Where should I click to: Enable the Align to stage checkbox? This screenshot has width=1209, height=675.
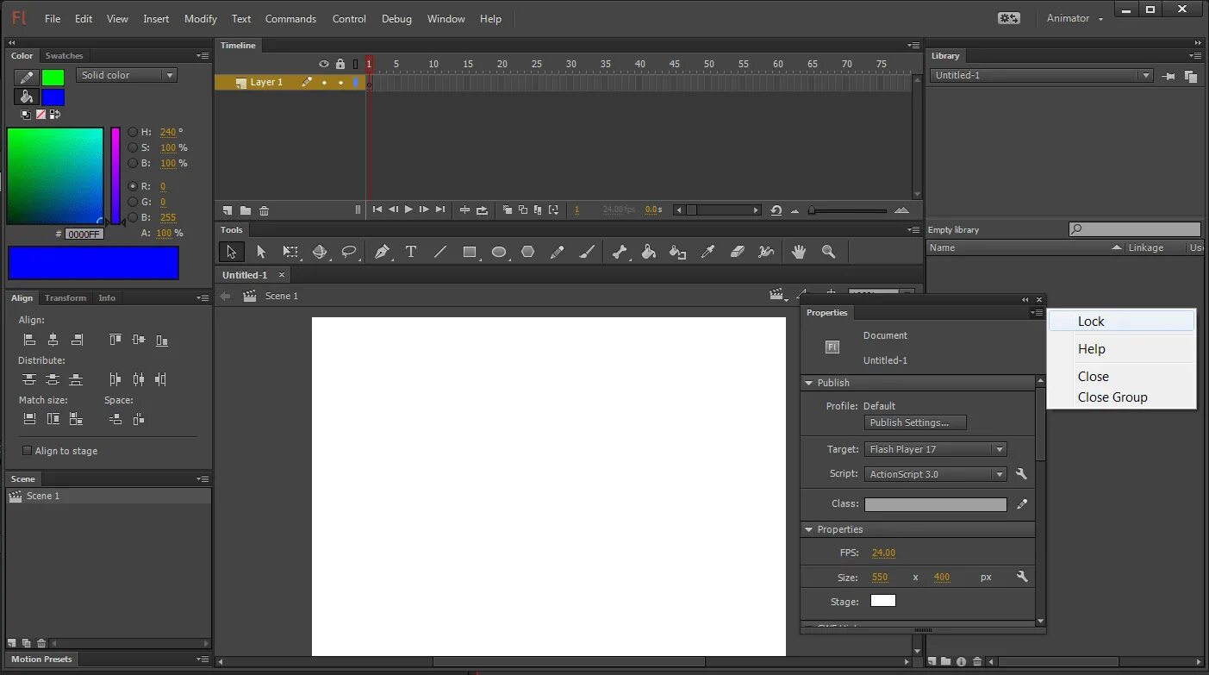click(28, 450)
